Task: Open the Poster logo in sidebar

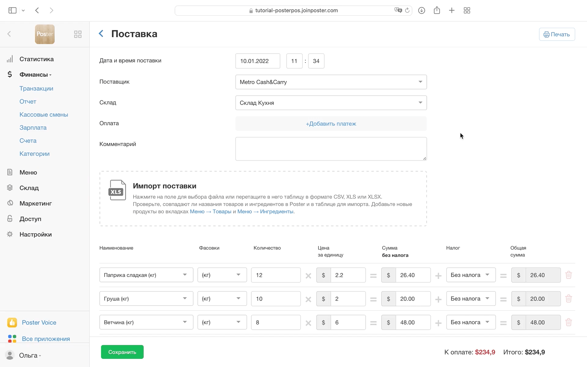Action: [45, 34]
